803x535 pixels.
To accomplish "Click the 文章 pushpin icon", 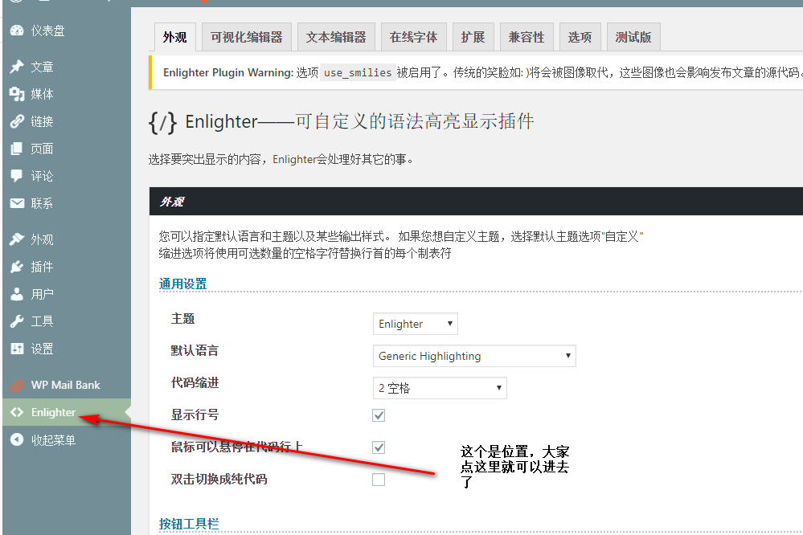I will click(x=17, y=67).
